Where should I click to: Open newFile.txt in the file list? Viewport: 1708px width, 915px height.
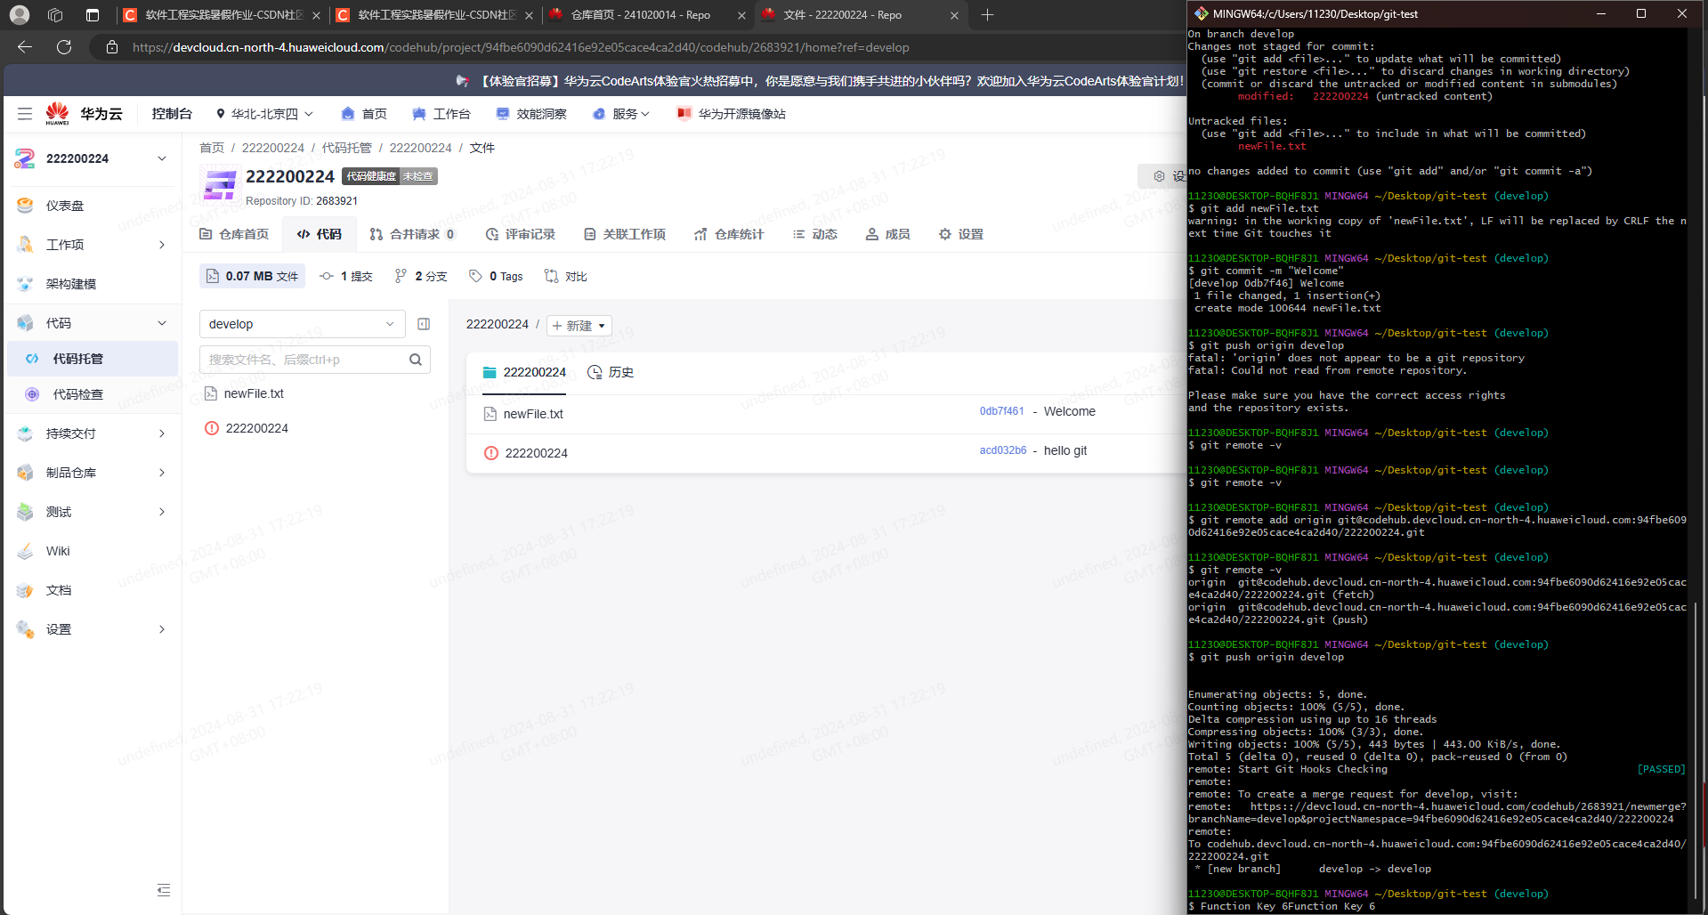[x=533, y=414]
